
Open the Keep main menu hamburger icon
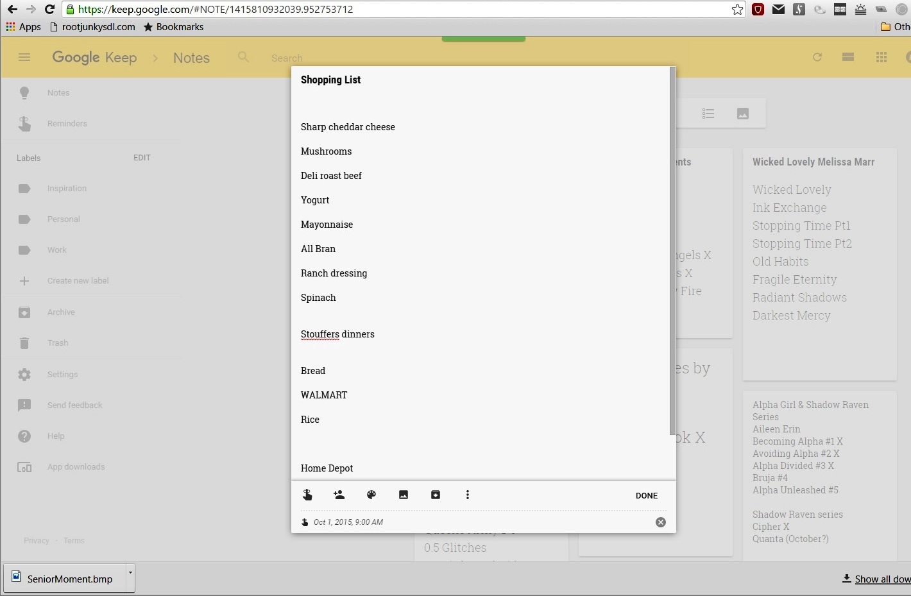[24, 57]
